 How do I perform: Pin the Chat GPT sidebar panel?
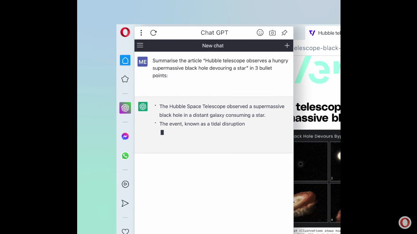click(x=284, y=33)
